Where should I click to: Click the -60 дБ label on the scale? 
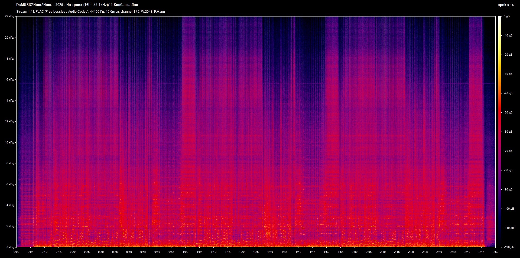pyautogui.click(x=508, y=132)
